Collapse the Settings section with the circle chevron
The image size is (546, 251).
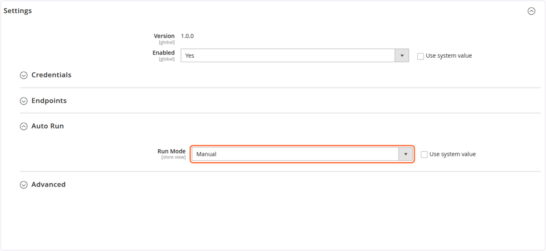pos(531,11)
